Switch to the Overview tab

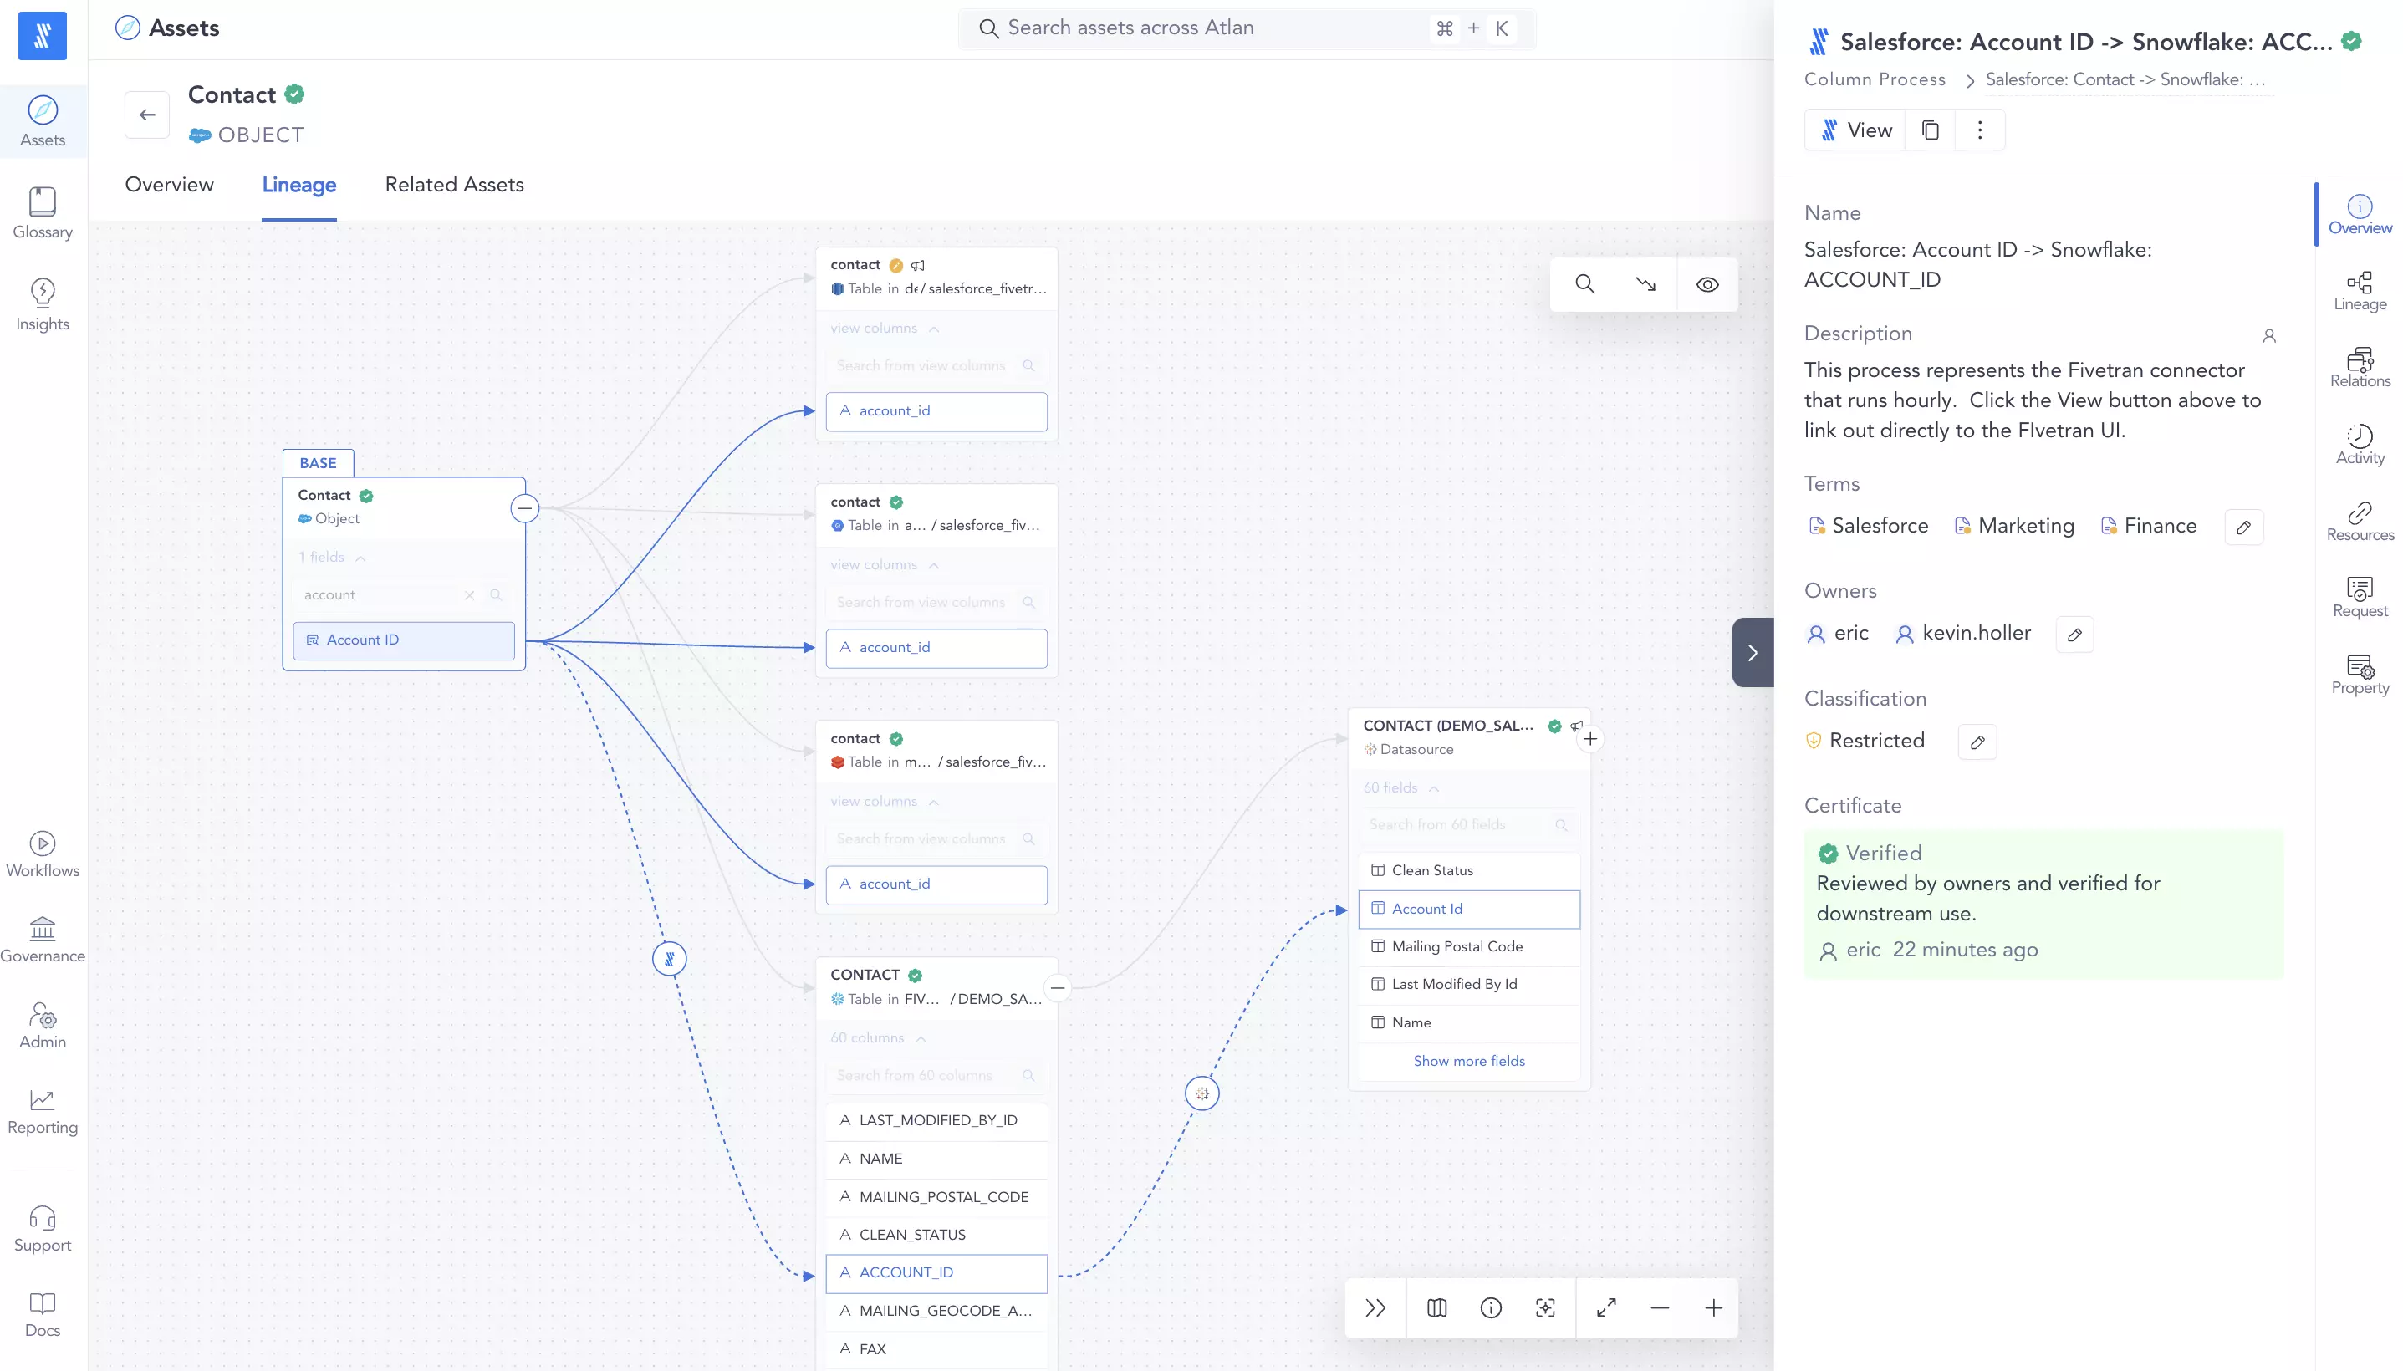coord(170,185)
